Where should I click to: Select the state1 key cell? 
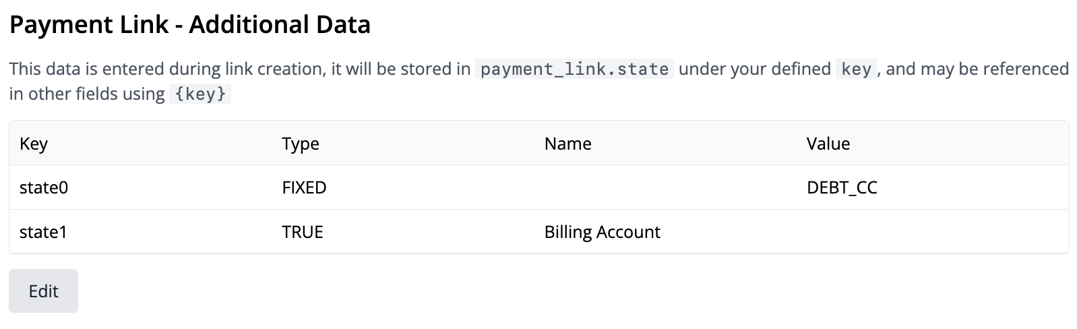coord(44,232)
